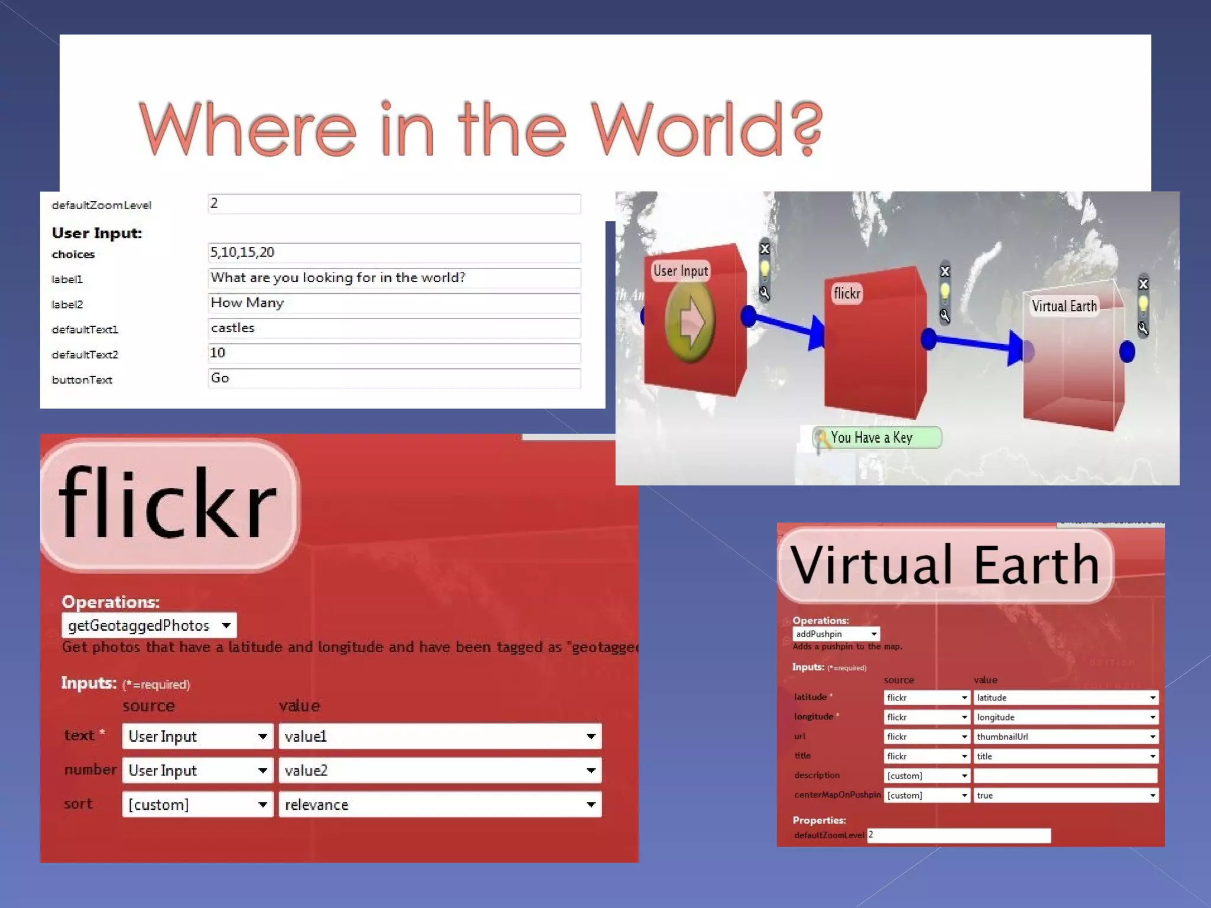This screenshot has height=908, width=1211.
Task: Click the defaultText1 field containing castles
Action: tap(394, 328)
